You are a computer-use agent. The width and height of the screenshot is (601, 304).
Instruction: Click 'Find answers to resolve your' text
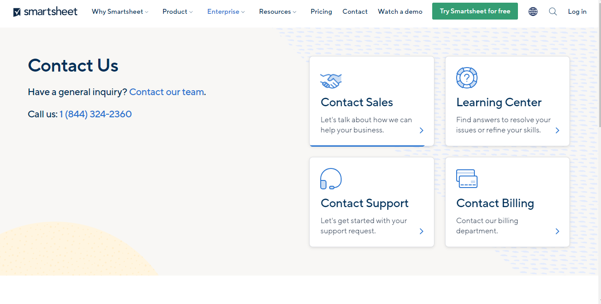click(x=503, y=120)
